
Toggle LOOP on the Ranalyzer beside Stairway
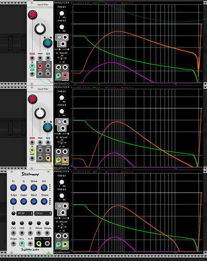pos(68,218)
